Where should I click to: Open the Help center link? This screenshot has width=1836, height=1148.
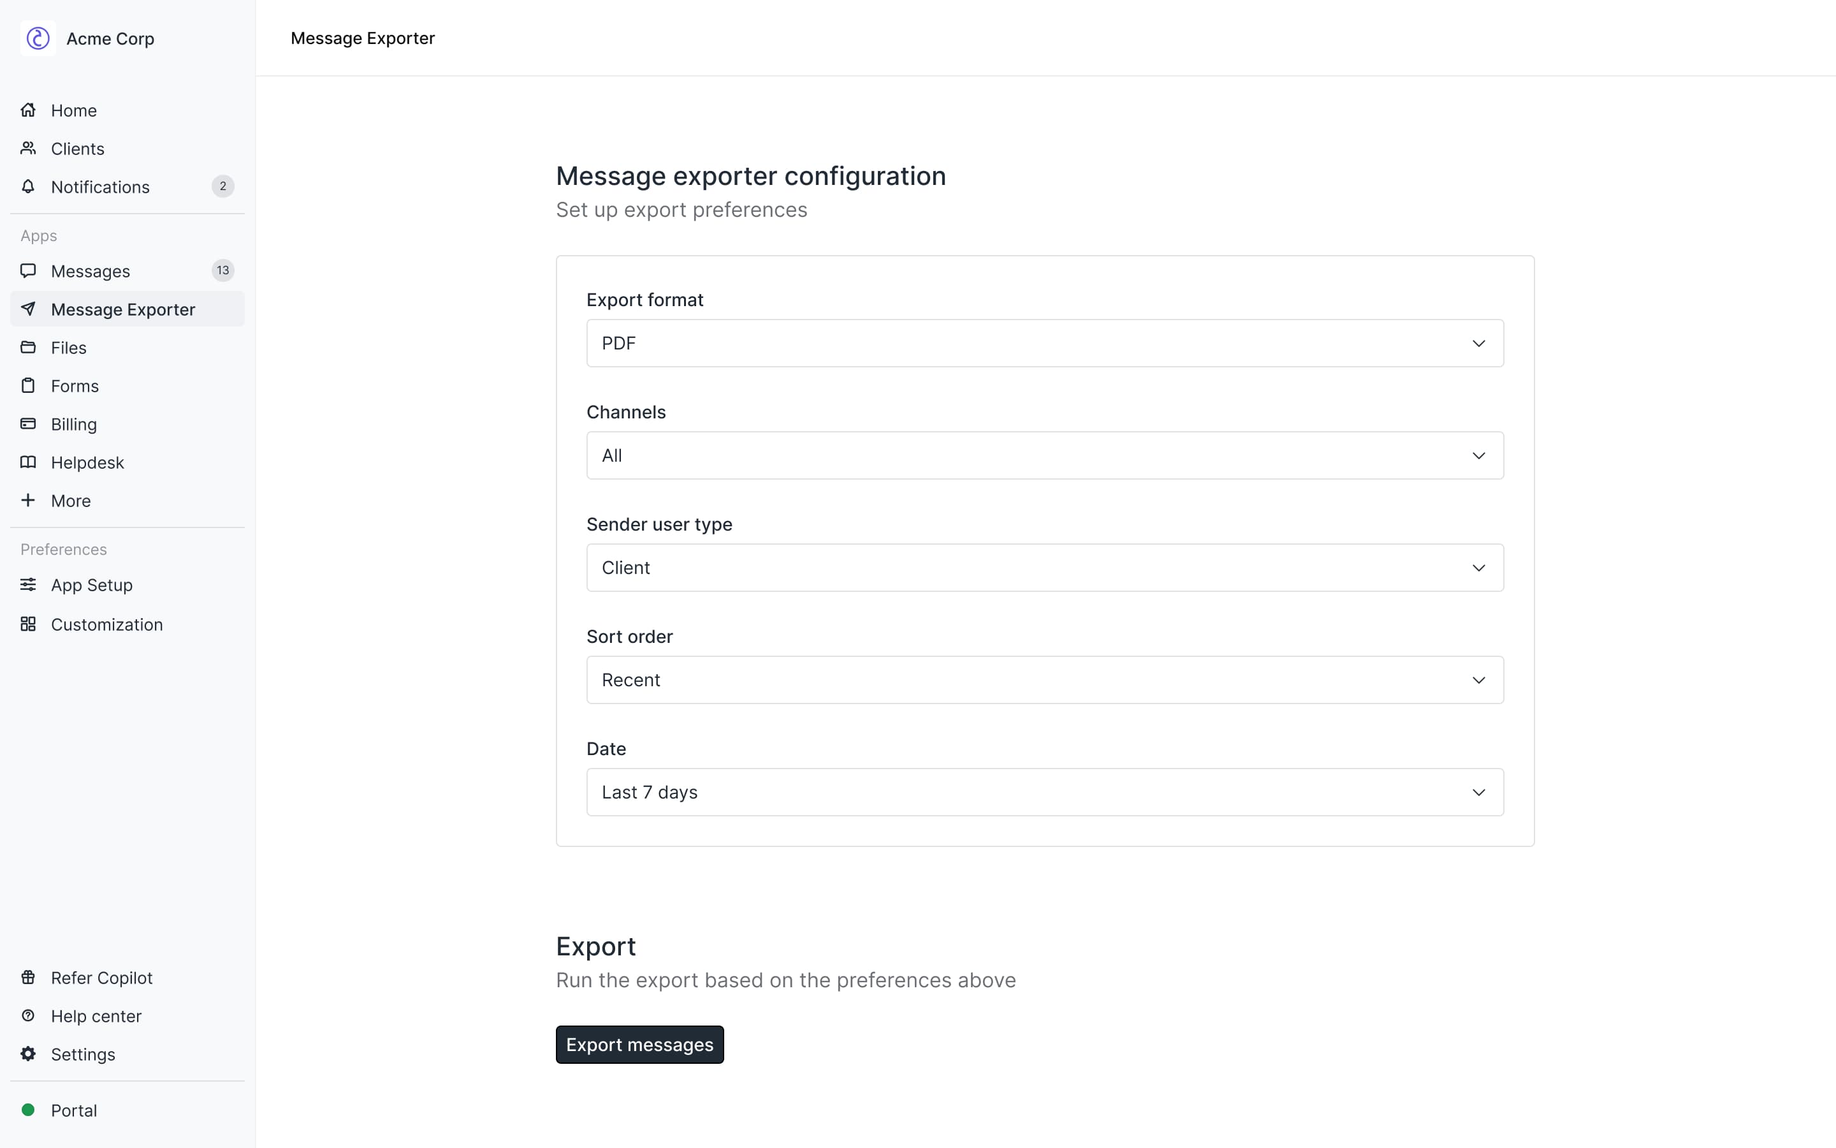pyautogui.click(x=96, y=1016)
